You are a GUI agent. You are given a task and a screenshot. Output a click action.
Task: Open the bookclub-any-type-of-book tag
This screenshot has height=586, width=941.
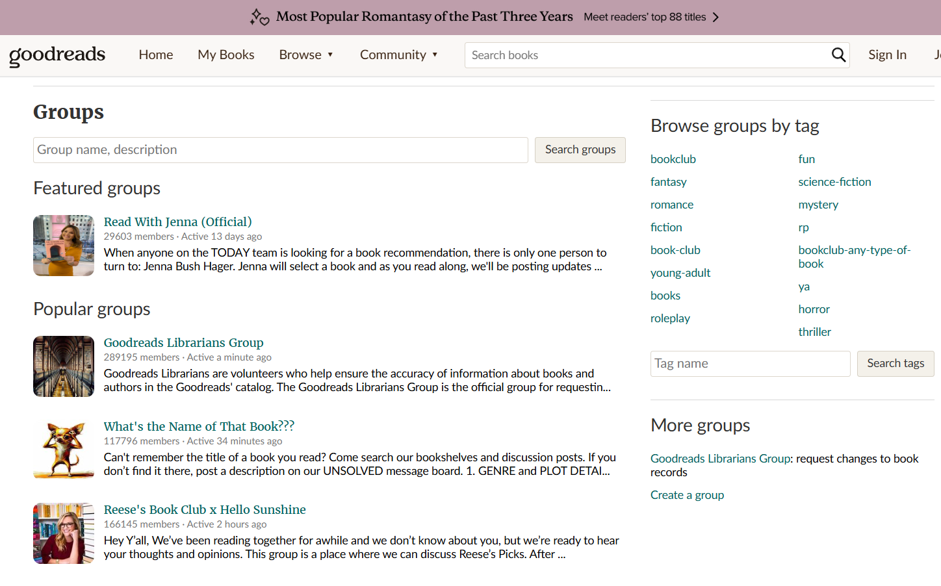click(855, 257)
